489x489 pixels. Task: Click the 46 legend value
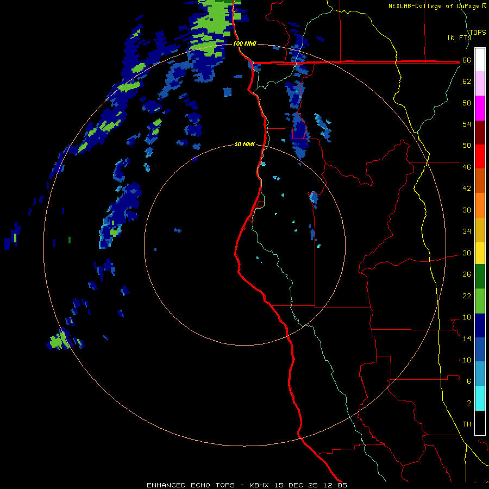click(467, 167)
